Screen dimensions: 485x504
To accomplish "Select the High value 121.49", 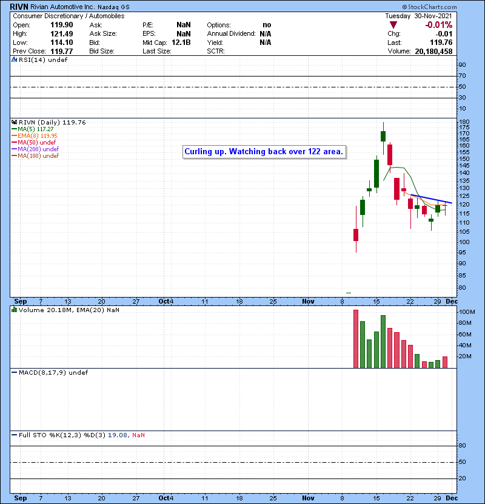I will [x=62, y=34].
